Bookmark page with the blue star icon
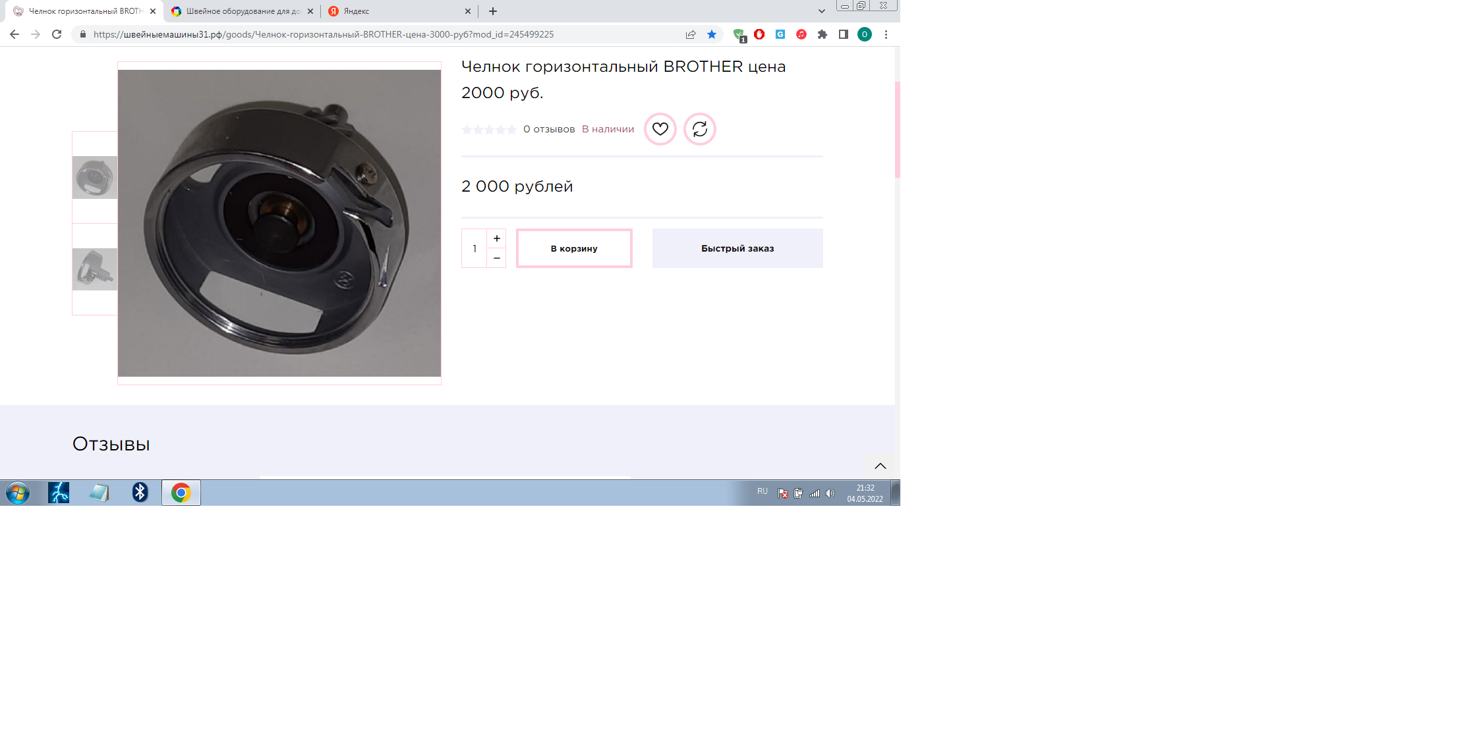 point(712,34)
